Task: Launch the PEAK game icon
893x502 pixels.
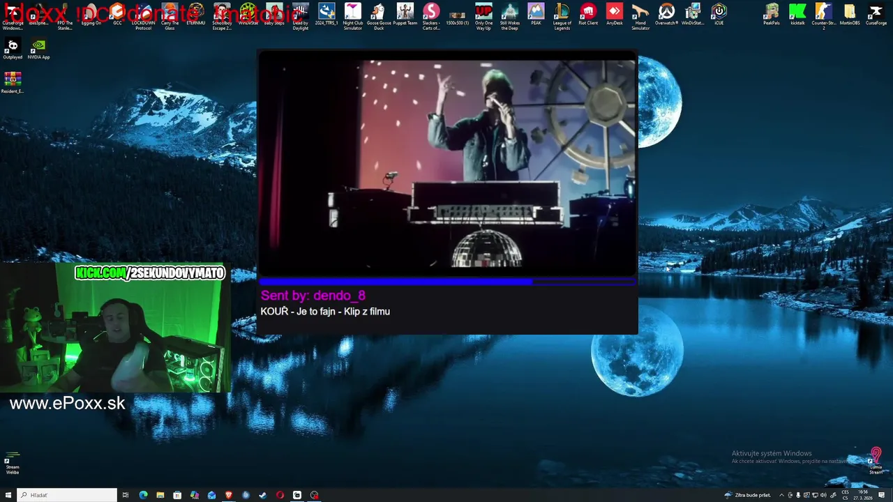Action: (536, 15)
